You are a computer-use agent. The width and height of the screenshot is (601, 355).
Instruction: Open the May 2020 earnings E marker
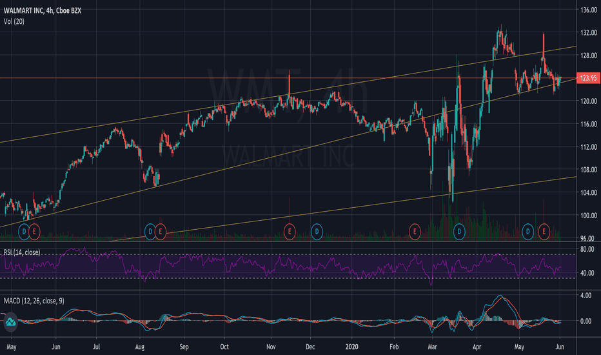click(544, 232)
